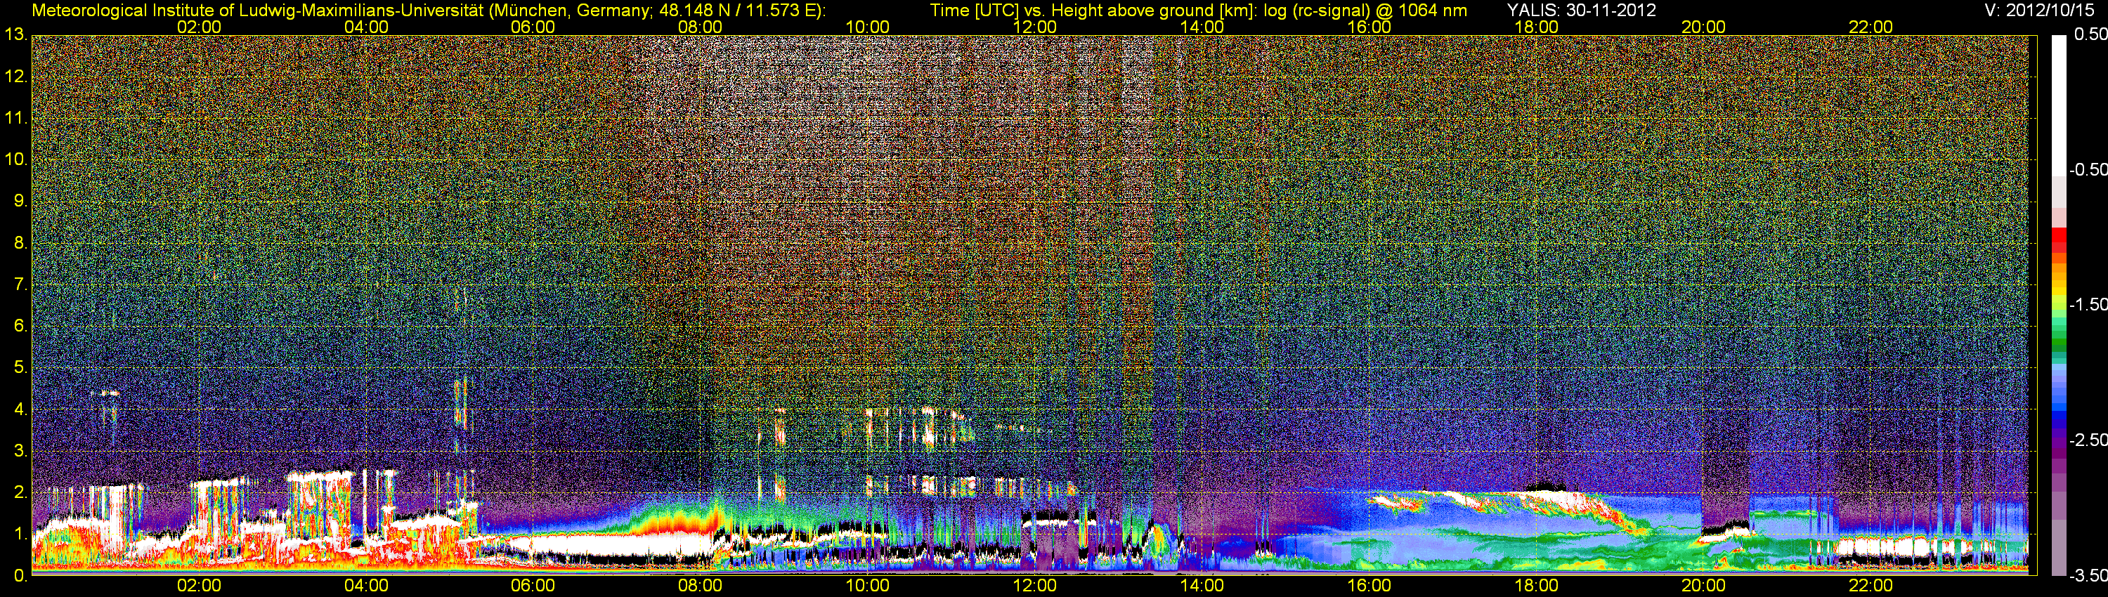The height and width of the screenshot is (597, 2108).
Task: Click the 14:00 label on the bottom time axis
Action: [1202, 586]
